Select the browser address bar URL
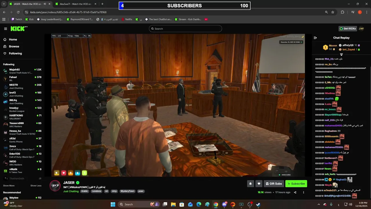 point(68,12)
